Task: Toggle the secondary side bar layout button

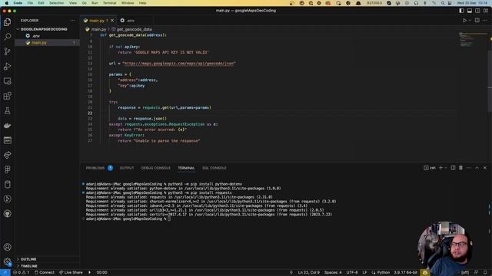Action: (x=477, y=11)
